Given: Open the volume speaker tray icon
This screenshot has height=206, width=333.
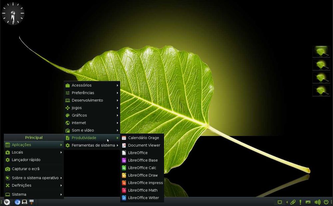Looking at the screenshot, I should tap(317, 202).
